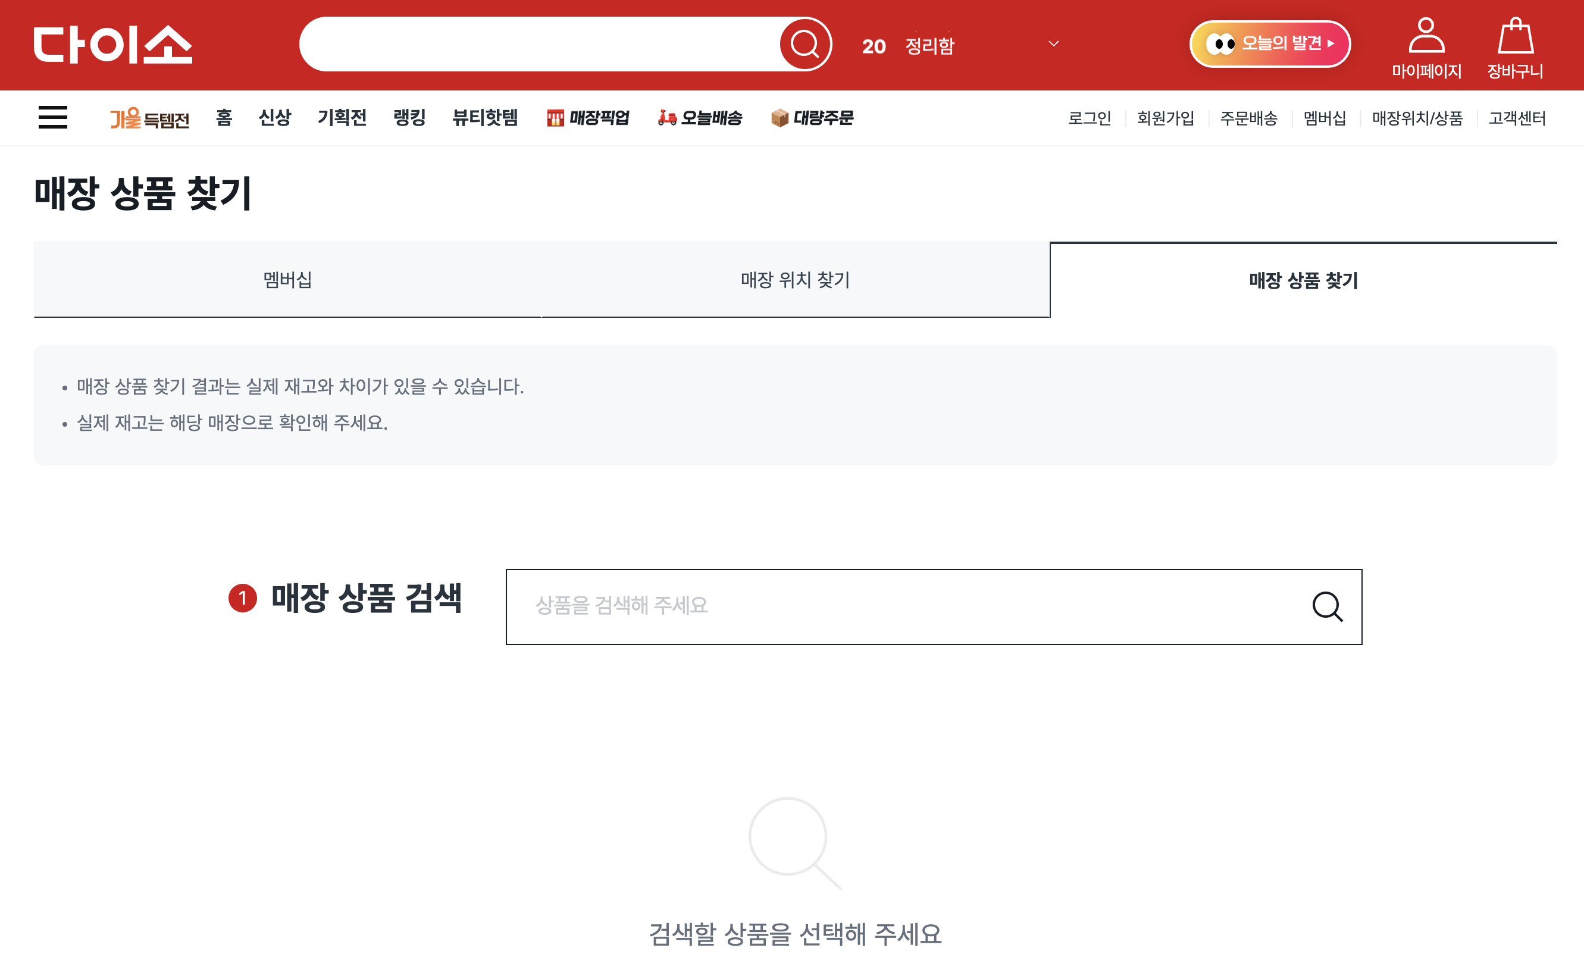Open 오늘배송 scooter delivery menu

click(x=700, y=118)
